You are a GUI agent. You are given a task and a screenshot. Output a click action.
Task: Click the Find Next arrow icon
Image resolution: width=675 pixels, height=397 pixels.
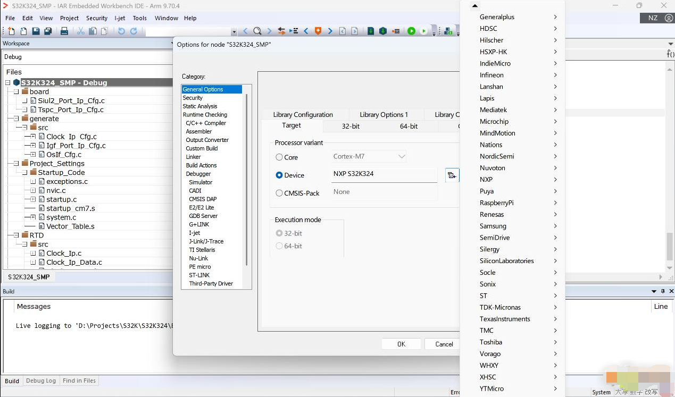tap(269, 31)
